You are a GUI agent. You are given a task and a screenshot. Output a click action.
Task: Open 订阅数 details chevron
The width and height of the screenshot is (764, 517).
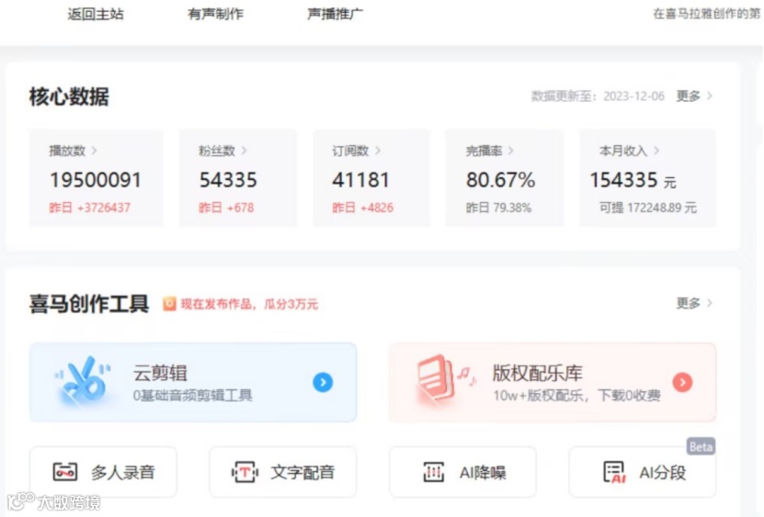point(378,151)
